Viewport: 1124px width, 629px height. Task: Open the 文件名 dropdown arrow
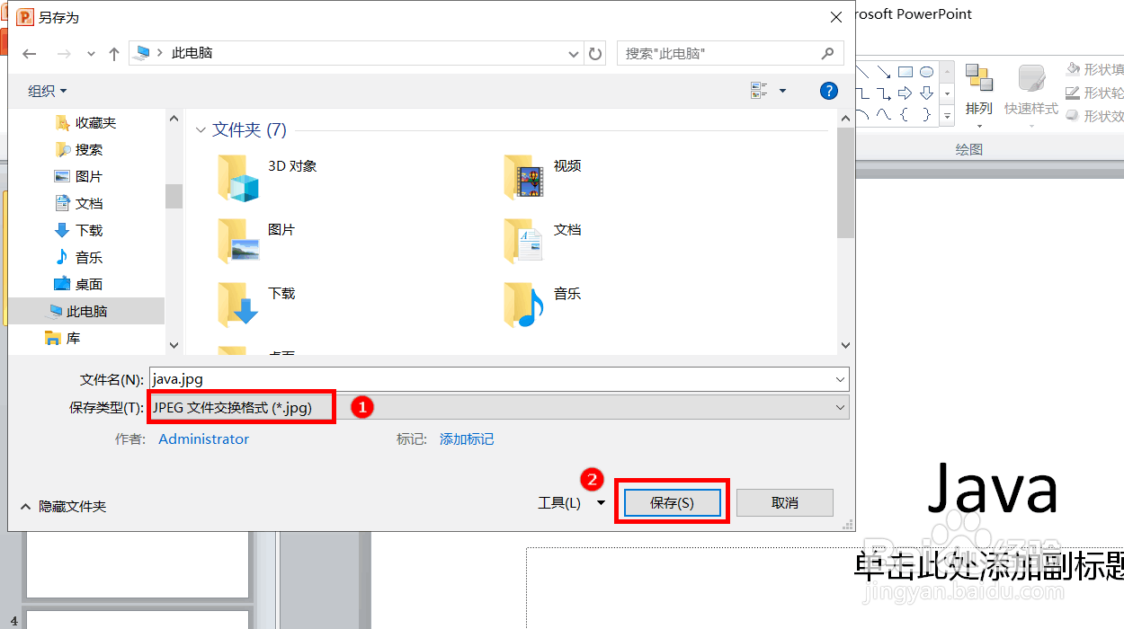(x=840, y=379)
